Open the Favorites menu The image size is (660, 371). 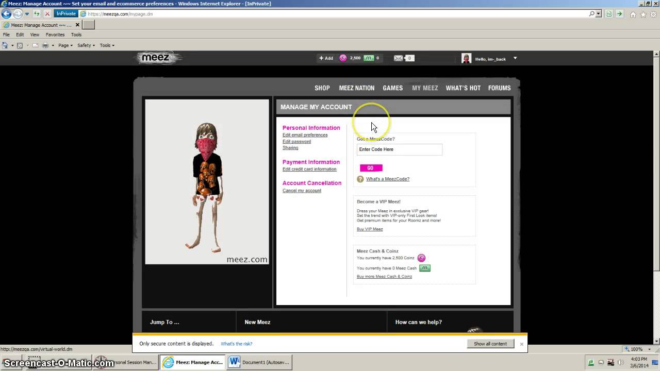pyautogui.click(x=55, y=35)
